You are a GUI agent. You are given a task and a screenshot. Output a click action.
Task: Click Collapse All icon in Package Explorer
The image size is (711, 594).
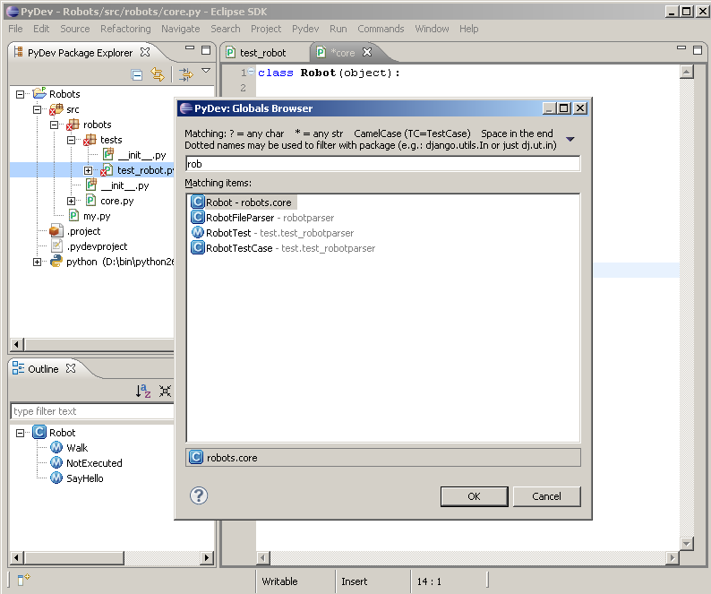[136, 74]
